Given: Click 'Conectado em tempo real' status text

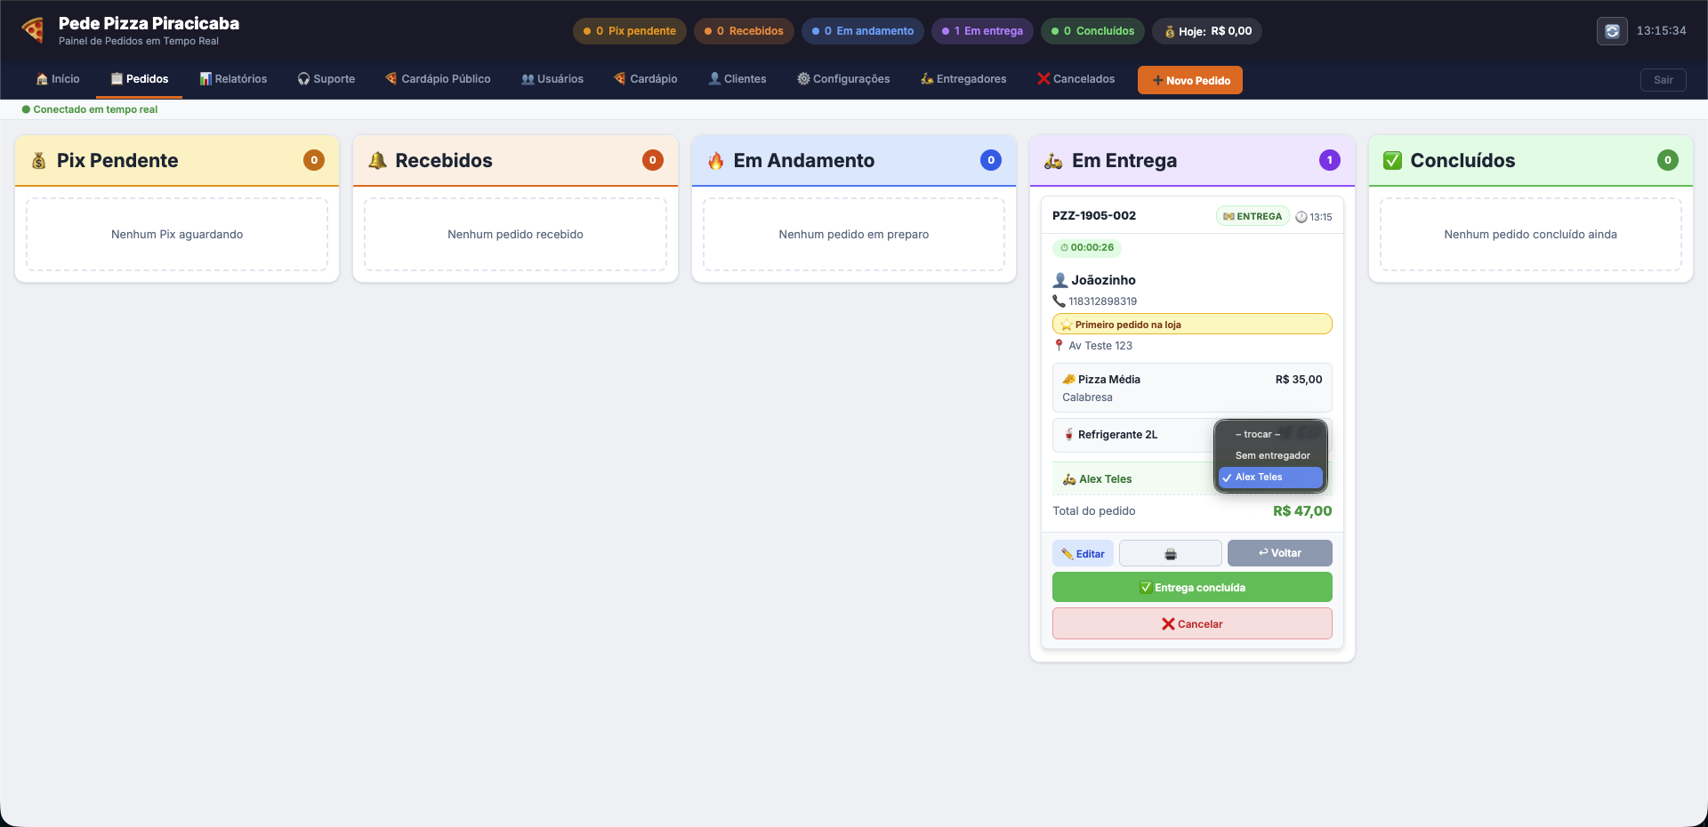Looking at the screenshot, I should pyautogui.click(x=95, y=110).
